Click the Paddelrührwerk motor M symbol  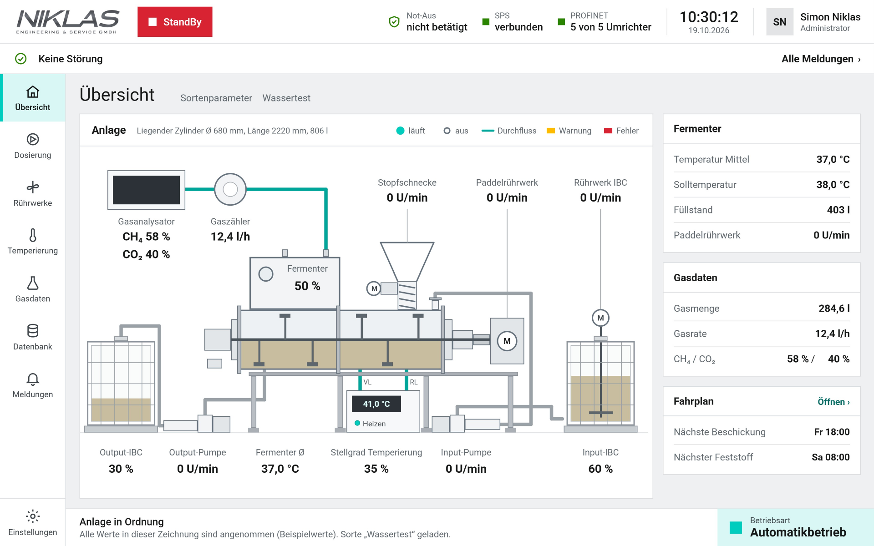pyautogui.click(x=507, y=341)
